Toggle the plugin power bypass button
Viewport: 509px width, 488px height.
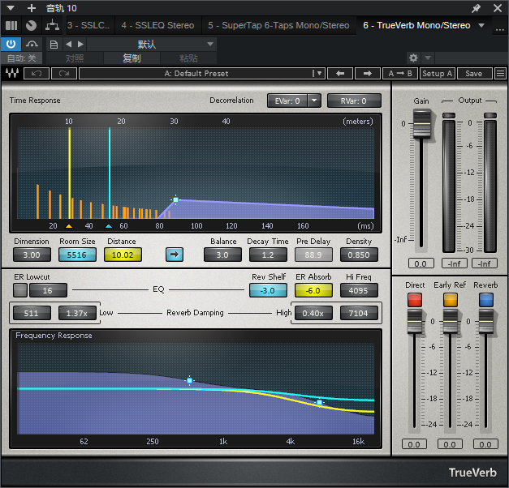pyautogui.click(x=11, y=44)
